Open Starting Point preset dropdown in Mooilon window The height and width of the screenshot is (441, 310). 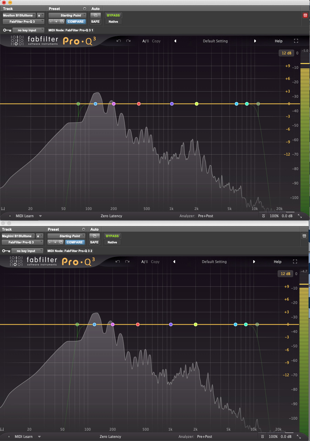click(68, 15)
